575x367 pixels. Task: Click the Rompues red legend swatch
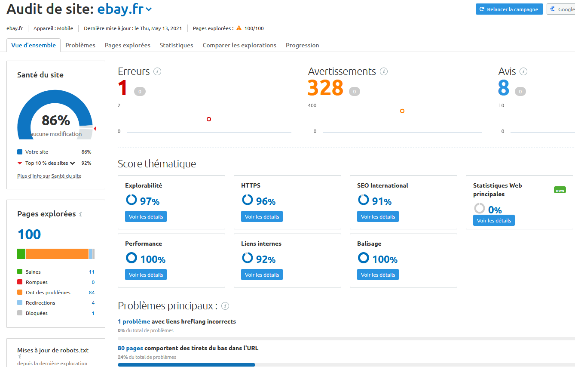click(x=20, y=282)
